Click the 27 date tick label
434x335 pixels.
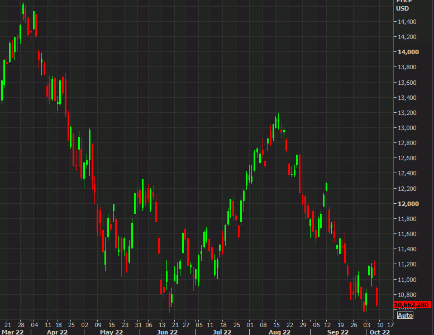pyautogui.click(x=186, y=325)
